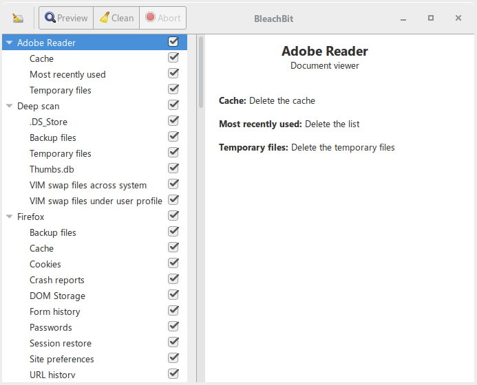Click the Adobe Reader heading in details pane
The height and width of the screenshot is (385, 477).
pyautogui.click(x=325, y=51)
